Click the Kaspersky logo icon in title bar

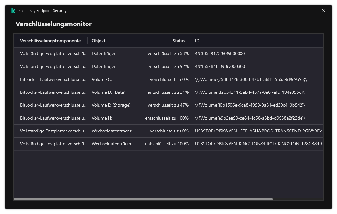(x=13, y=11)
